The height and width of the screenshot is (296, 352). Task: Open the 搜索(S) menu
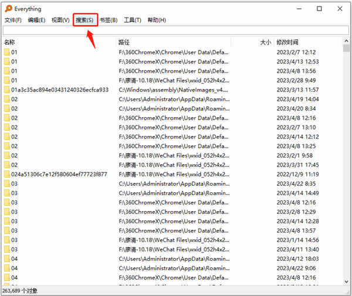pos(84,20)
